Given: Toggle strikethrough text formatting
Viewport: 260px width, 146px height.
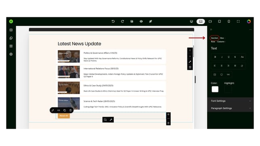Looking at the screenshot, I should [235, 57].
